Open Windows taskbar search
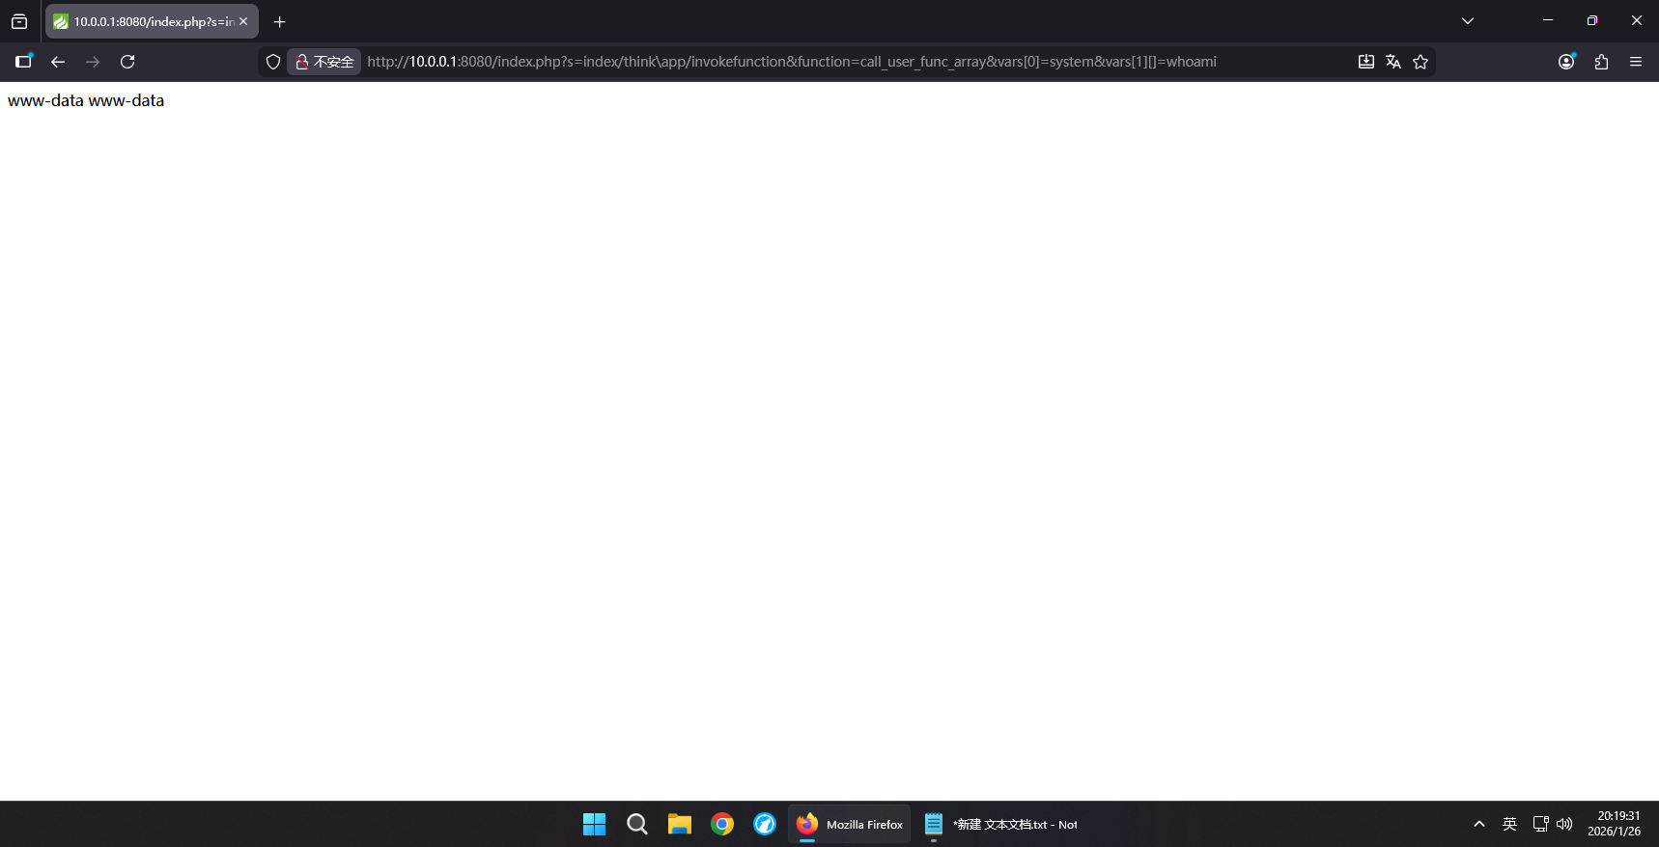 click(637, 824)
